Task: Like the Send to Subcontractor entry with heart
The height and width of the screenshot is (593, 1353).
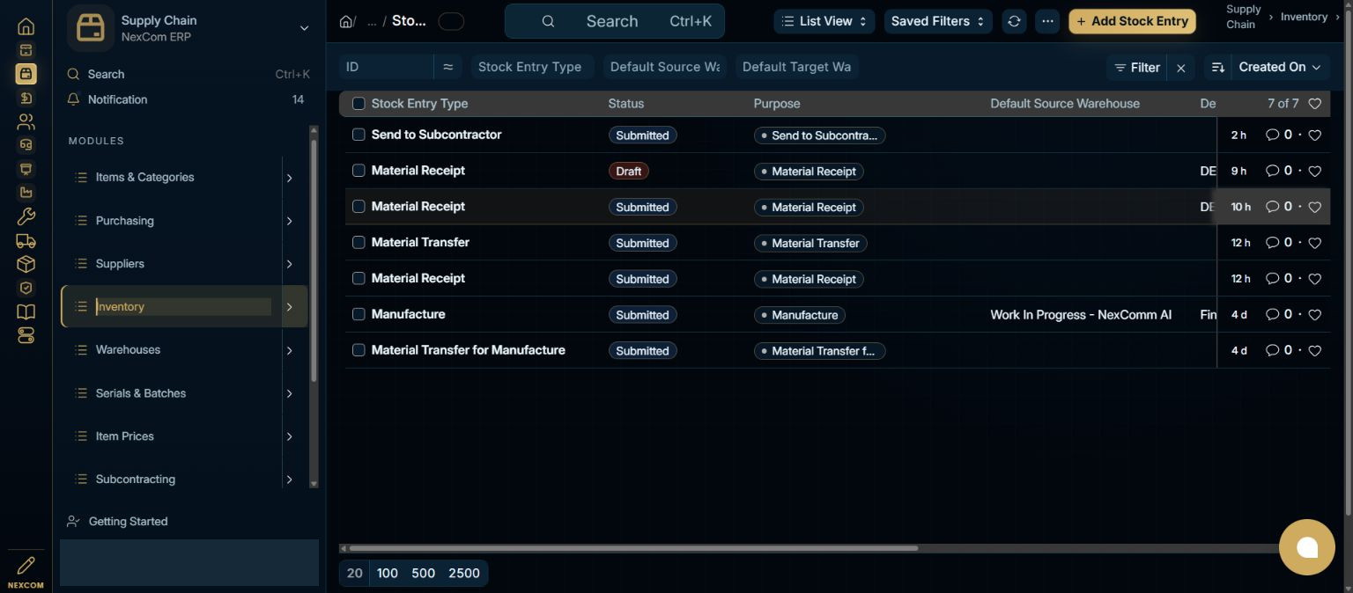Action: (x=1314, y=135)
